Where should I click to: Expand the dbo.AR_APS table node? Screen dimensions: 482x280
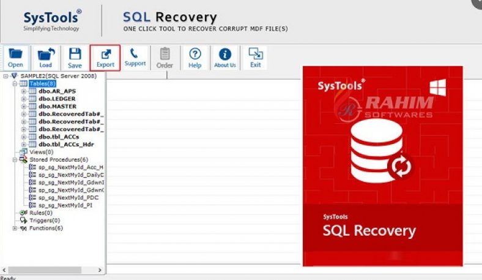click(24, 91)
